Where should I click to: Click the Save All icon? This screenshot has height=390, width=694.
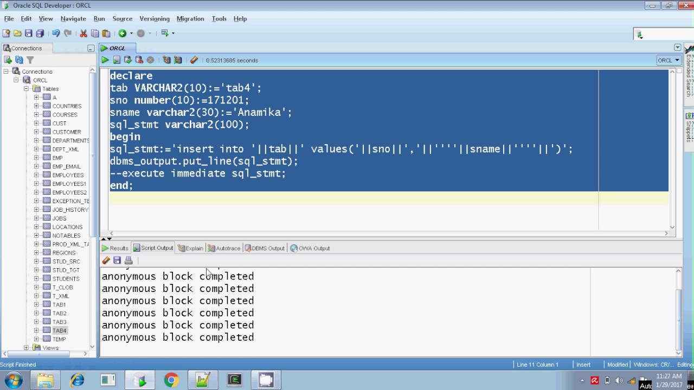[x=40, y=33]
